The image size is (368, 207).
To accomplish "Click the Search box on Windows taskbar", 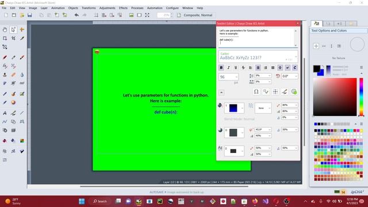I will click(100, 201).
